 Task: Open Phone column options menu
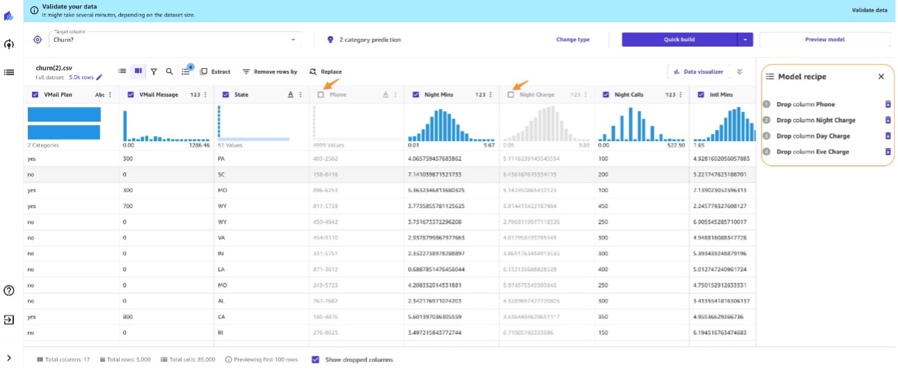(395, 94)
